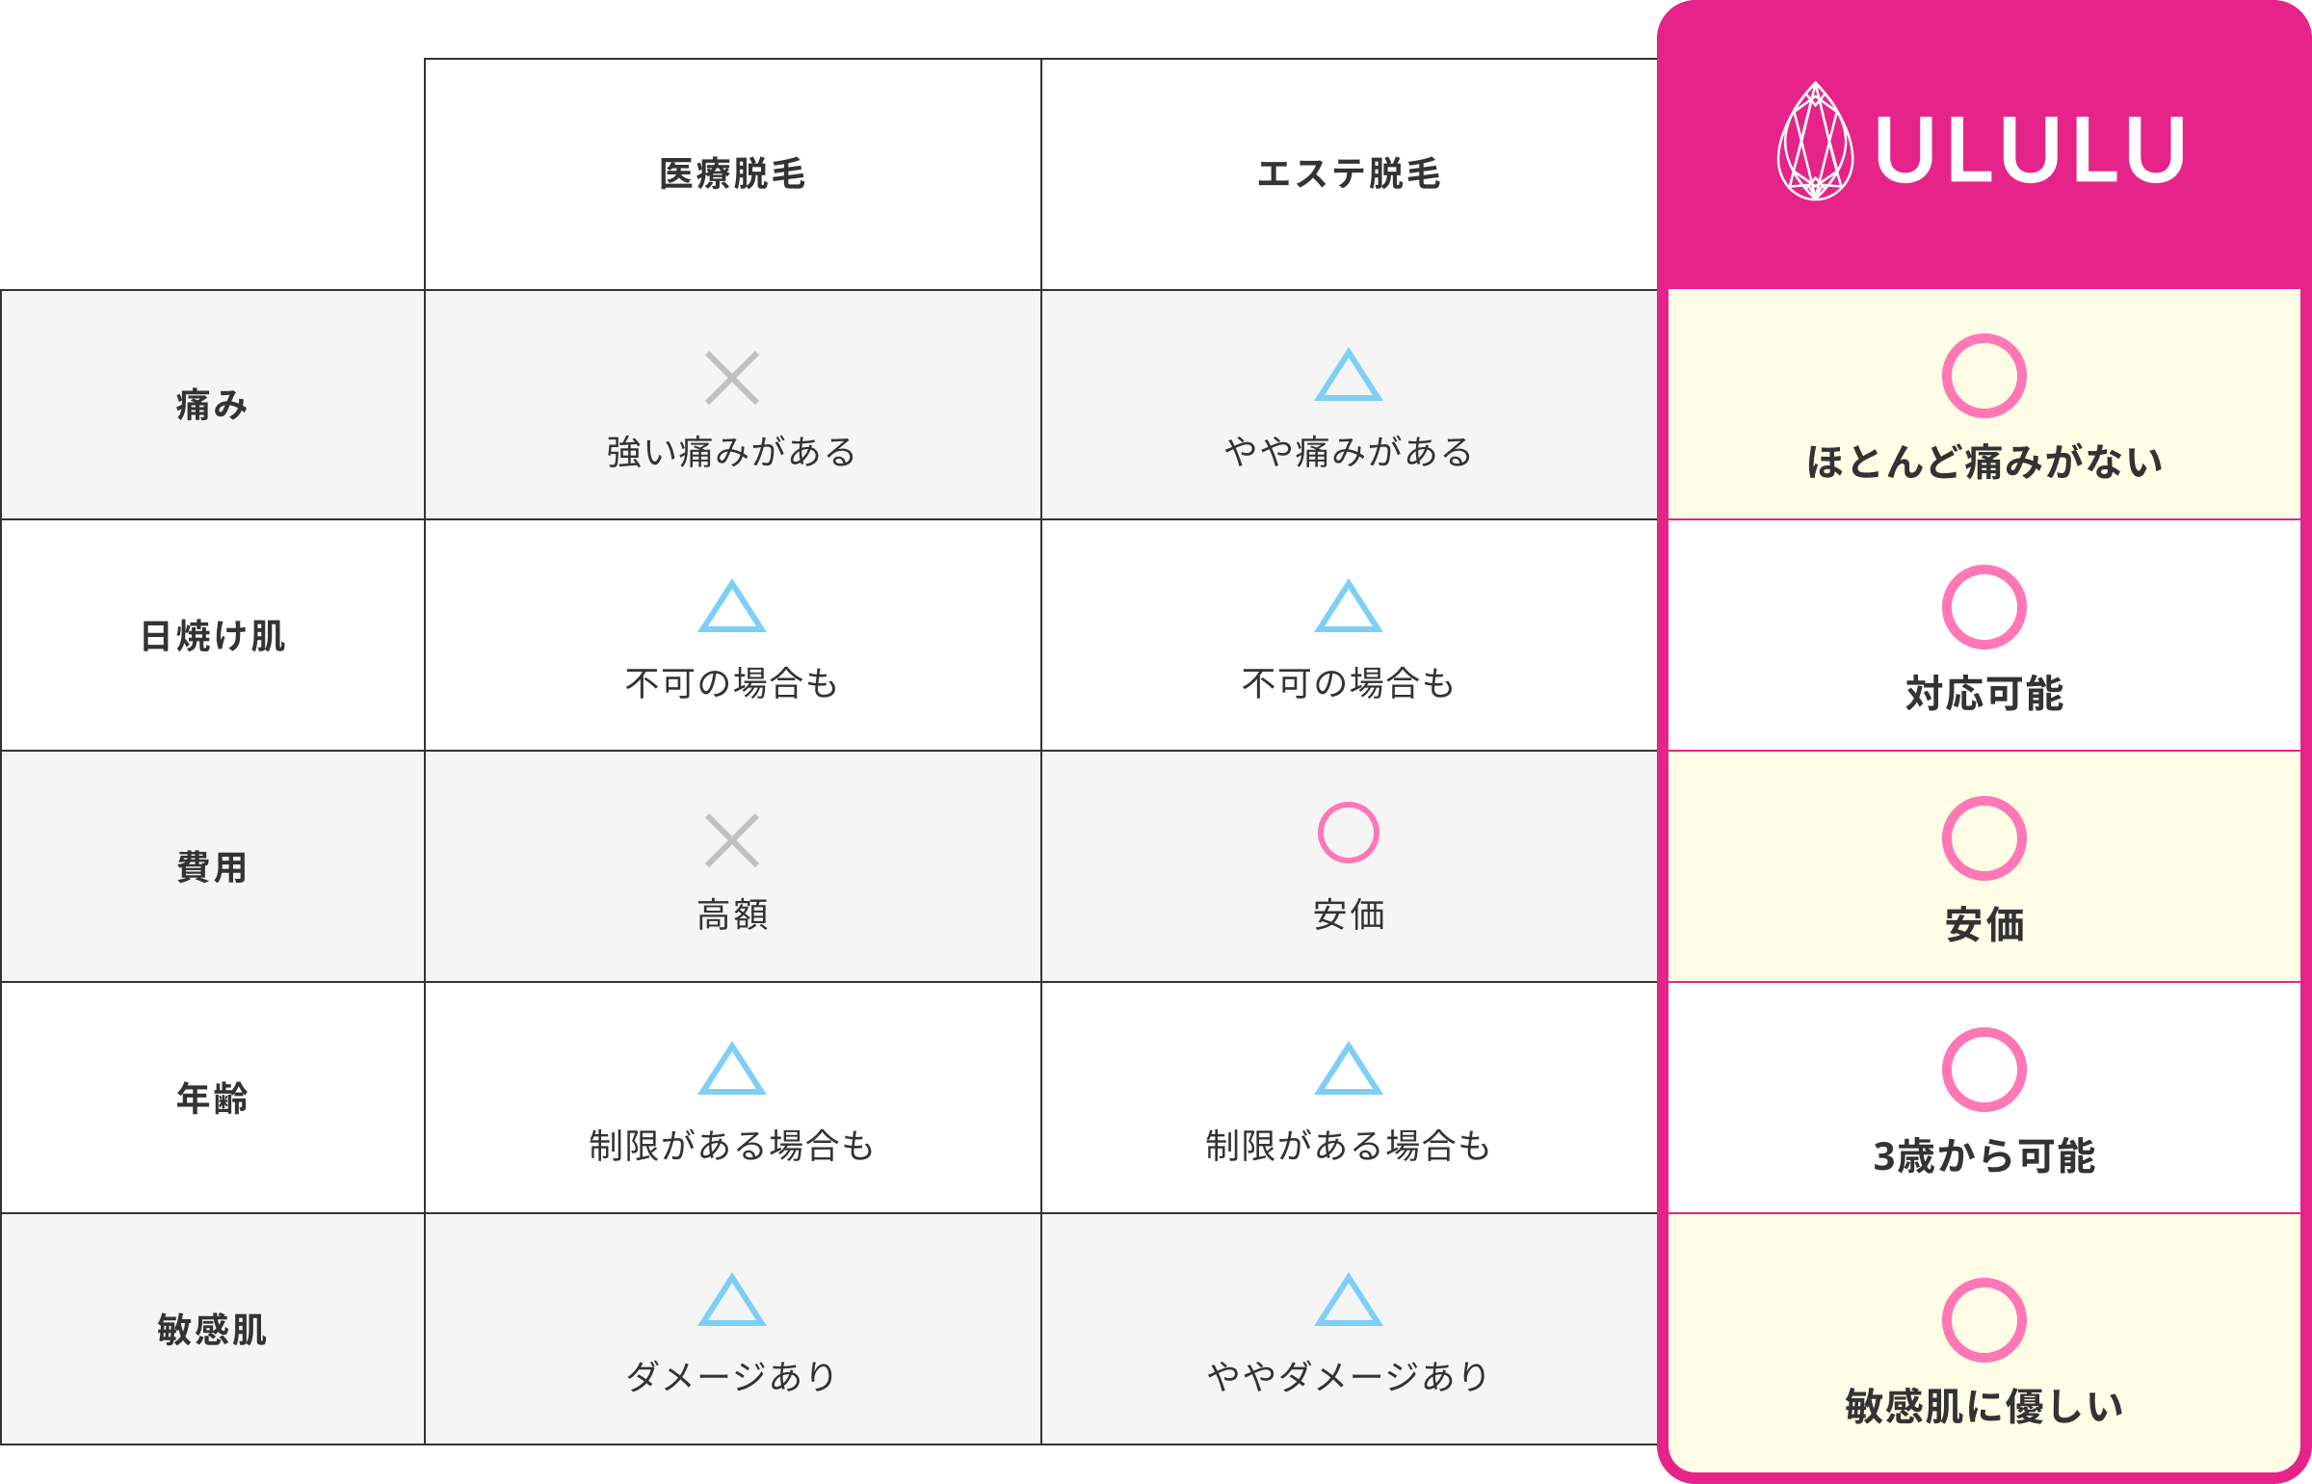Click the blue triangle above やややダメージあり in エステ column

[x=1349, y=1300]
